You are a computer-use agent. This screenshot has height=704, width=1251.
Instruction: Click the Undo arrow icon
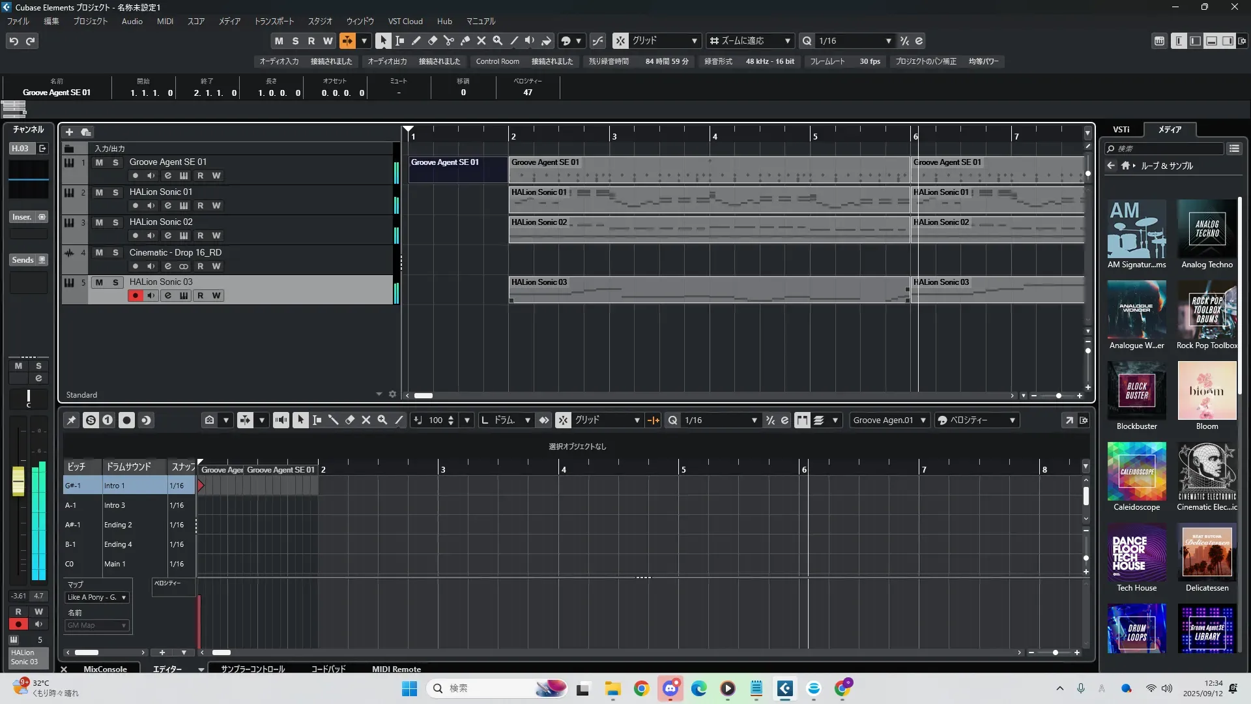coord(14,41)
